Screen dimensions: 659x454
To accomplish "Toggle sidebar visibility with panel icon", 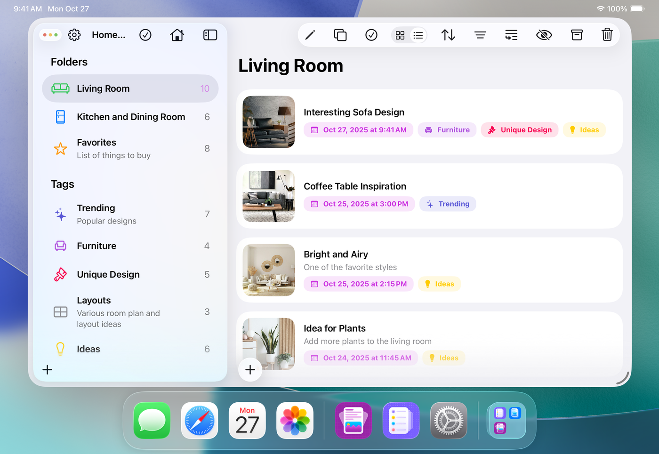I will 210,35.
